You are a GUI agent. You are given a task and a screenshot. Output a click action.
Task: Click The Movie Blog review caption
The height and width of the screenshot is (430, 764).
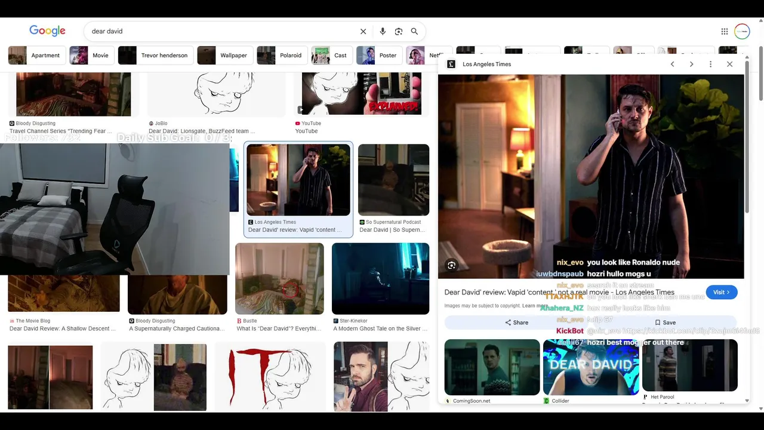pos(63,328)
